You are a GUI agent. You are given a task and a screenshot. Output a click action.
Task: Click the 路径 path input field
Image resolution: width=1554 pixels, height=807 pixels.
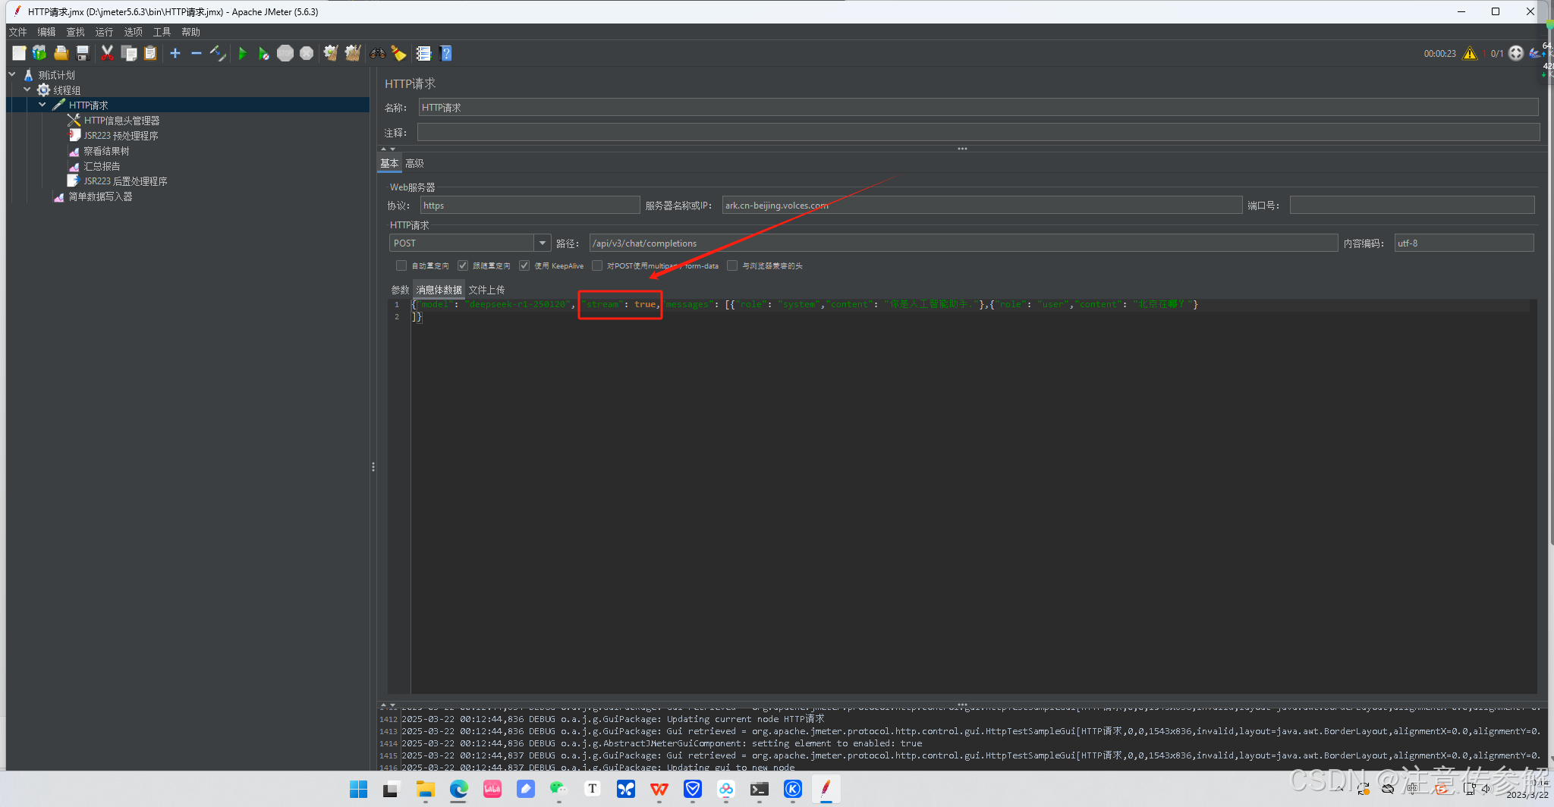pos(964,243)
